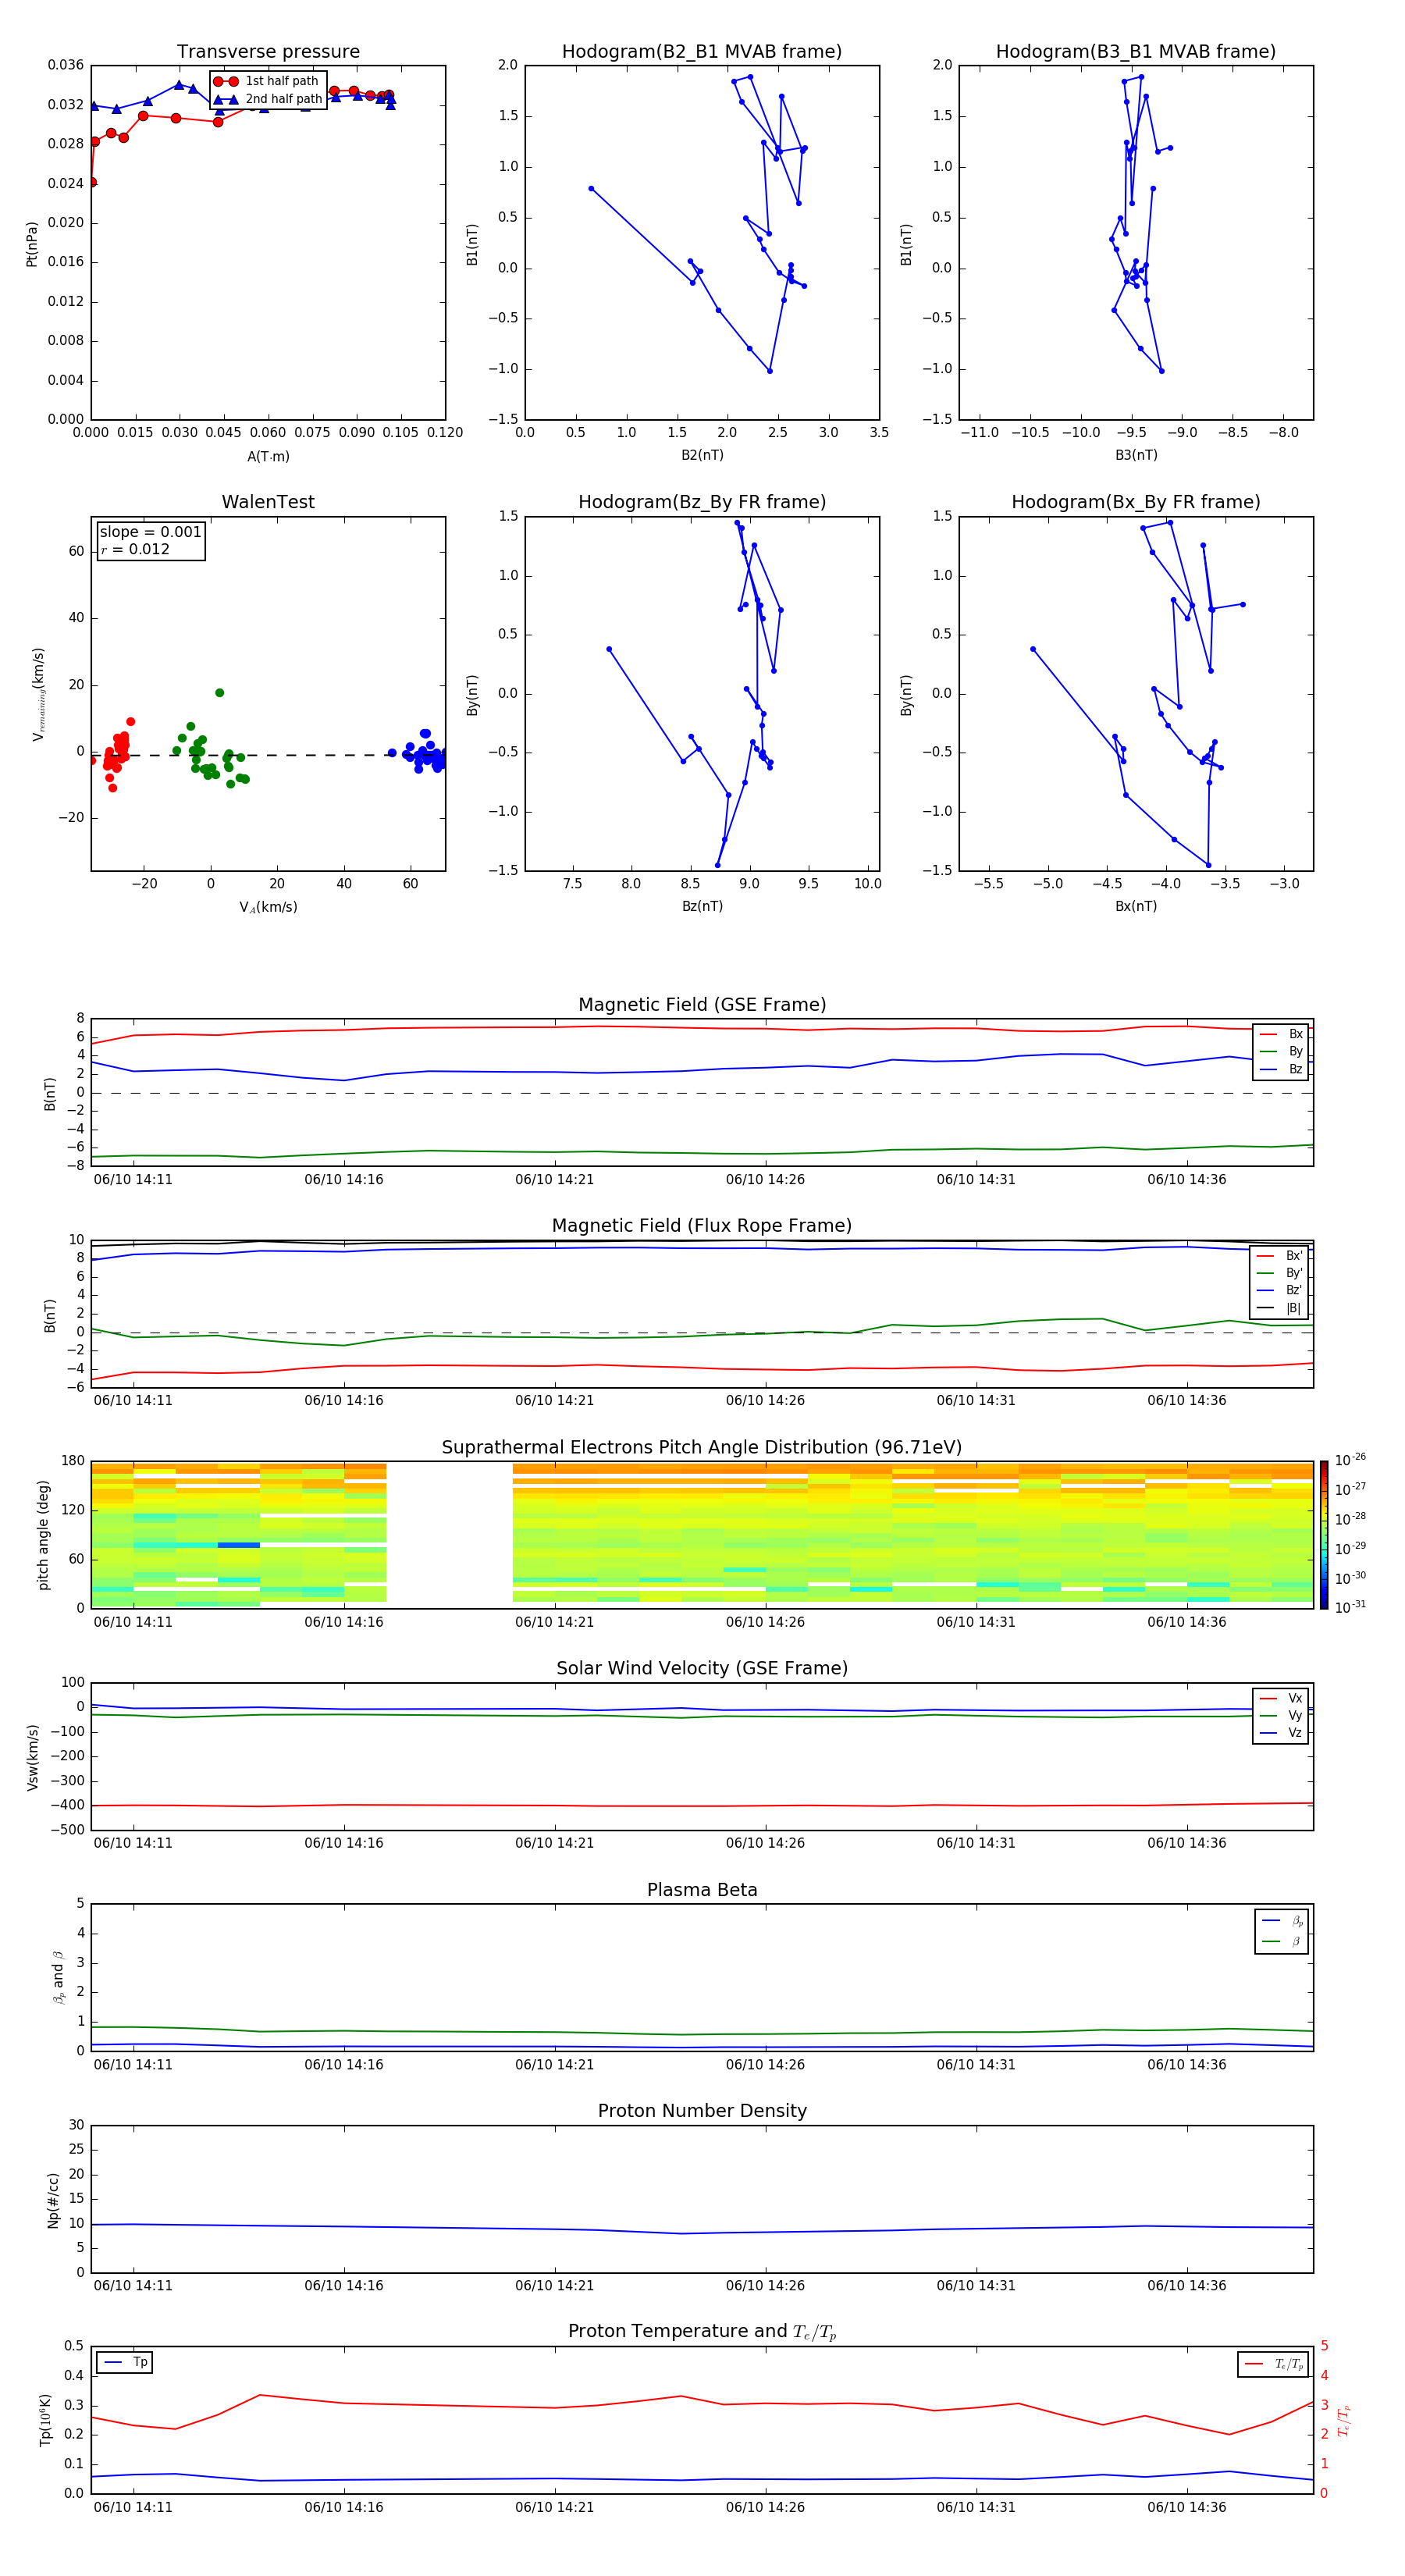Image resolution: width=1405 pixels, height=2576 pixels.
Task: Click the 'pitch angle (deg)' axis label
Action: pyautogui.click(x=43, y=1535)
